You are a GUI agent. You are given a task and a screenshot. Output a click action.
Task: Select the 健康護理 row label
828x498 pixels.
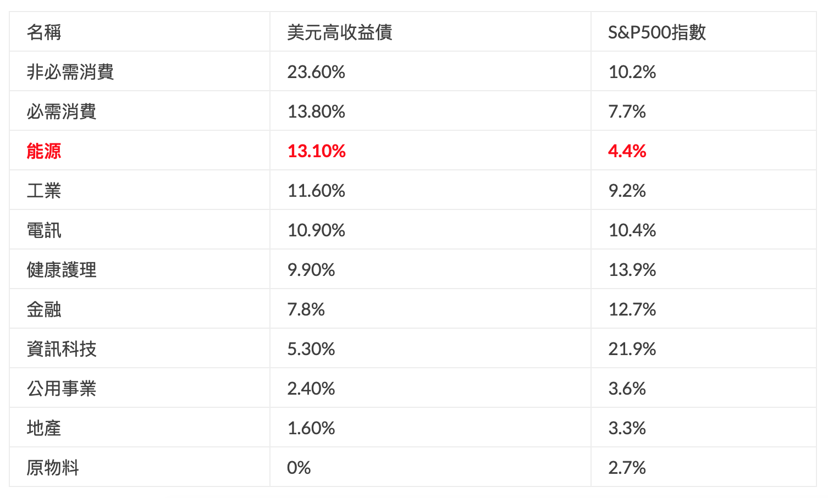[x=62, y=270]
